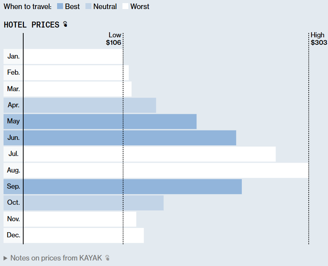
Task: Select the Jan. month label
Action: tap(13, 57)
